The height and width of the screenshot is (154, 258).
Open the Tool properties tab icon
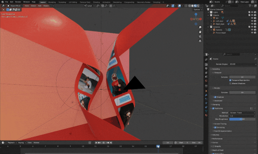206,59
